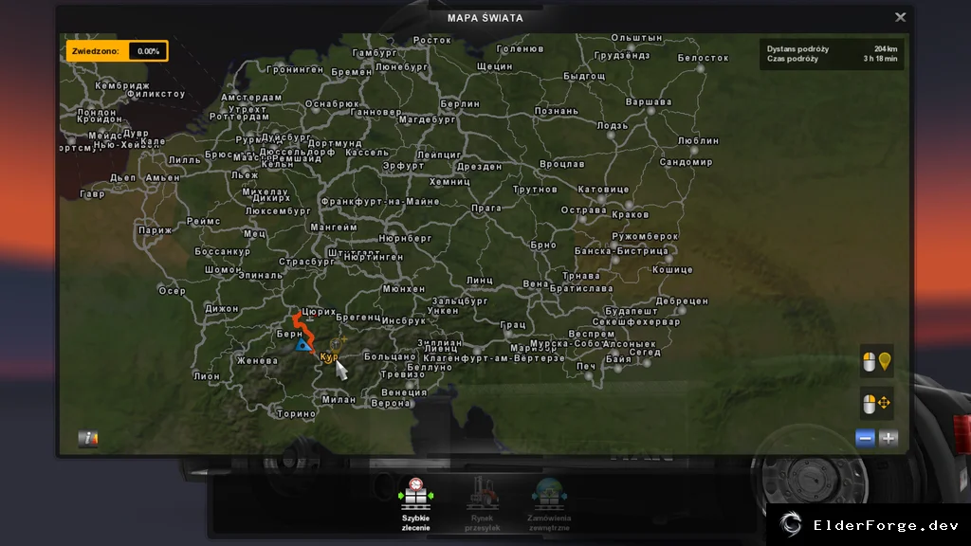Zoom out the map with minus button
Image resolution: width=971 pixels, height=546 pixels.
pos(865,438)
